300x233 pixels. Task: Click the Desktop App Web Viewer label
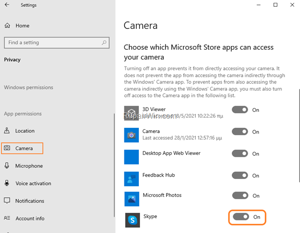pyautogui.click(x=171, y=153)
